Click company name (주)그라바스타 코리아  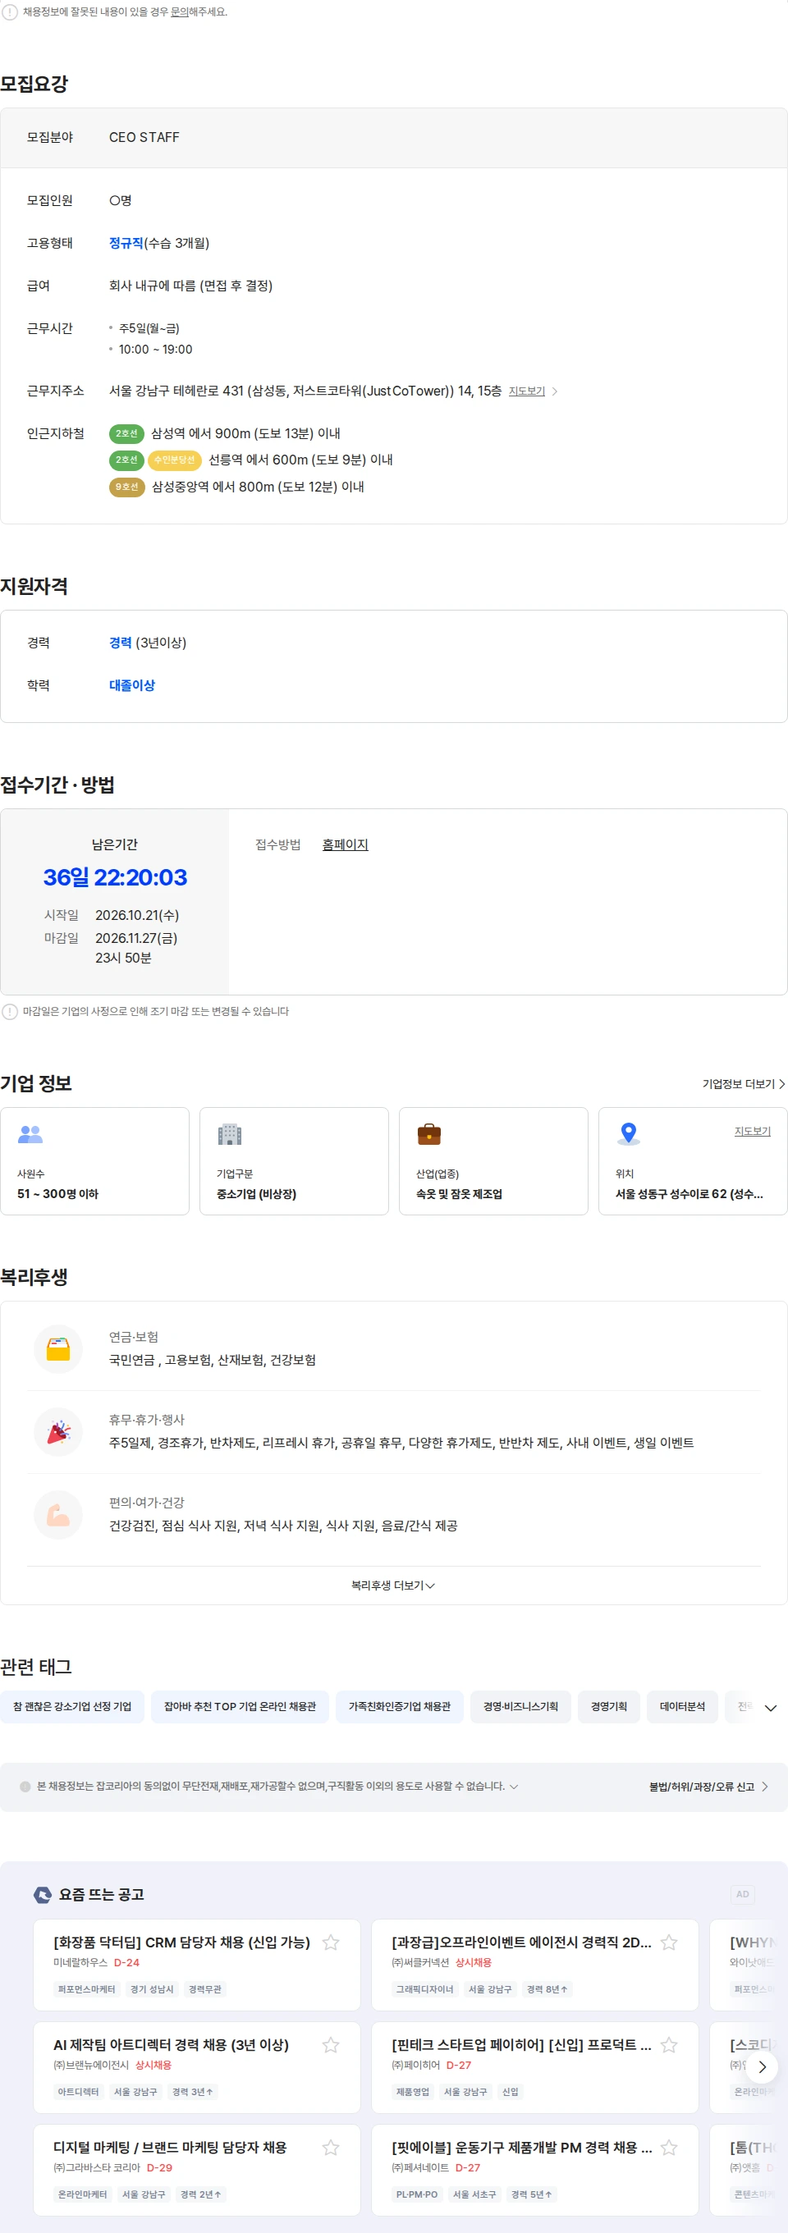point(96,2167)
